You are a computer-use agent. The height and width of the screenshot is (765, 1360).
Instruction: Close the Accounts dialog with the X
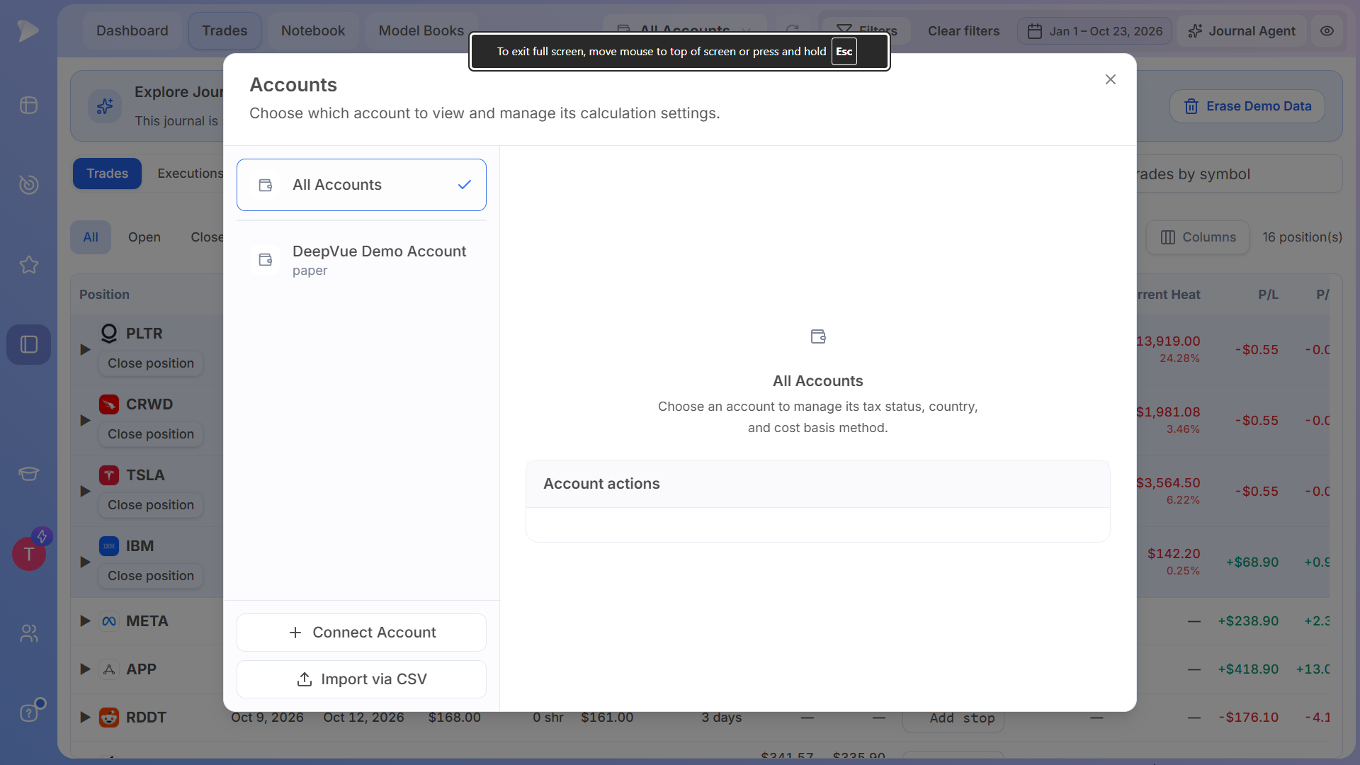pyautogui.click(x=1111, y=79)
